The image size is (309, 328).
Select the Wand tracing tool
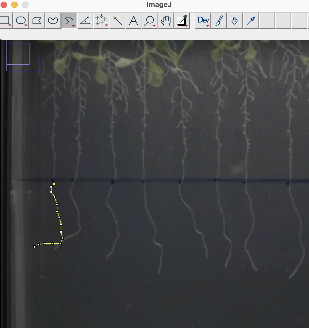click(117, 21)
